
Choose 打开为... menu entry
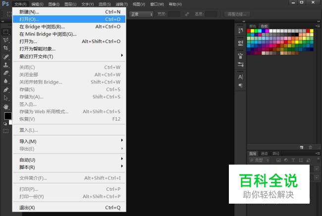click(69, 42)
